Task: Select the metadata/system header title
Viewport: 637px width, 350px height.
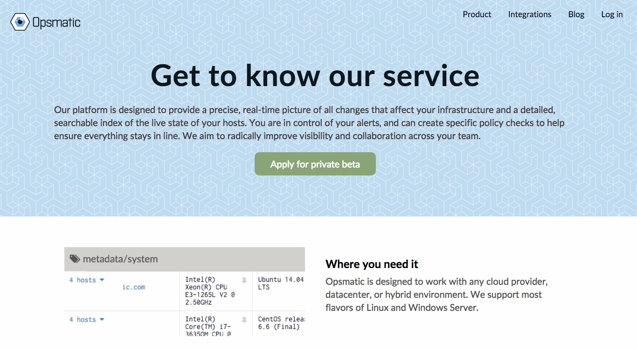Action: (120, 259)
